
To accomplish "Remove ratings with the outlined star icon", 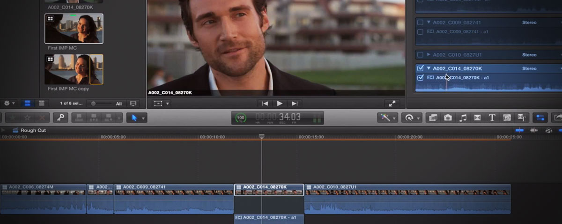I will [27, 118].
